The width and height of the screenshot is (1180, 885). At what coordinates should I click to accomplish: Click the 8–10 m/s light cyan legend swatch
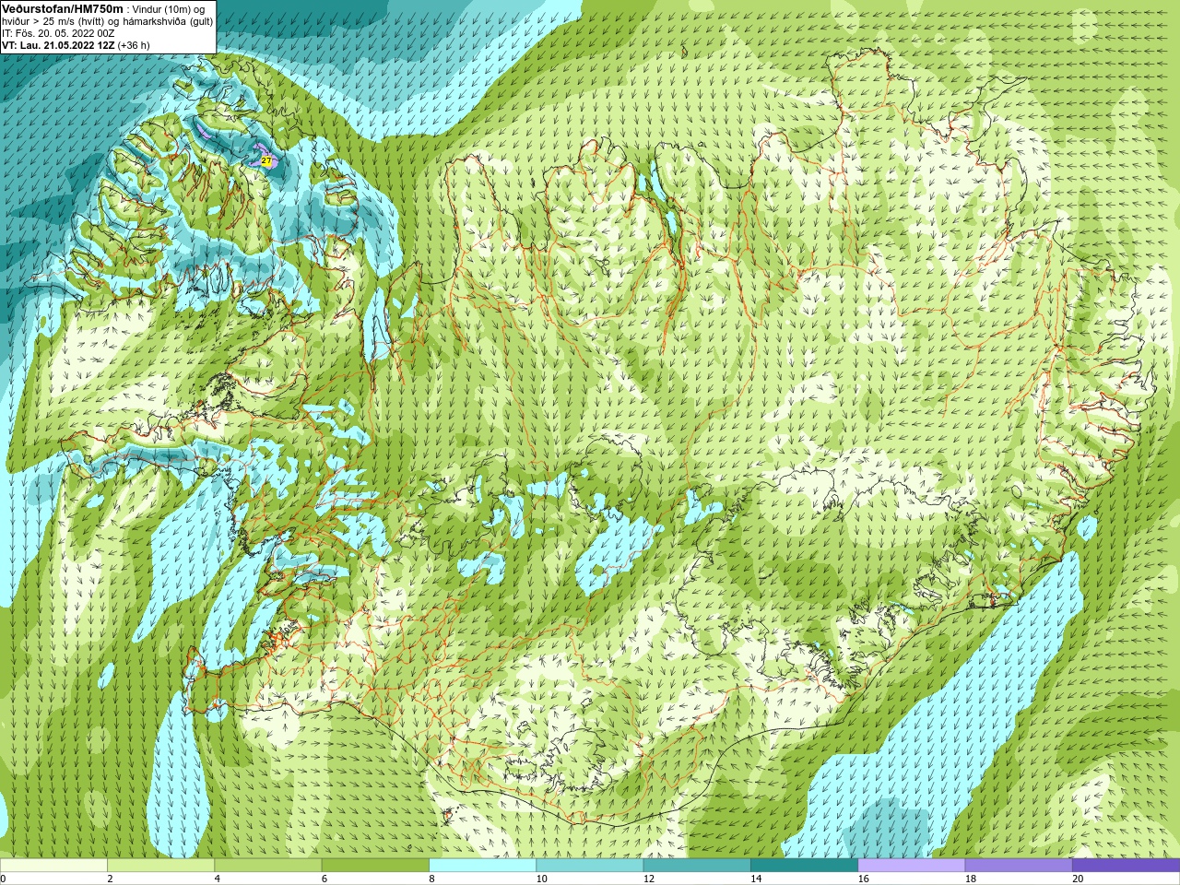point(482,866)
